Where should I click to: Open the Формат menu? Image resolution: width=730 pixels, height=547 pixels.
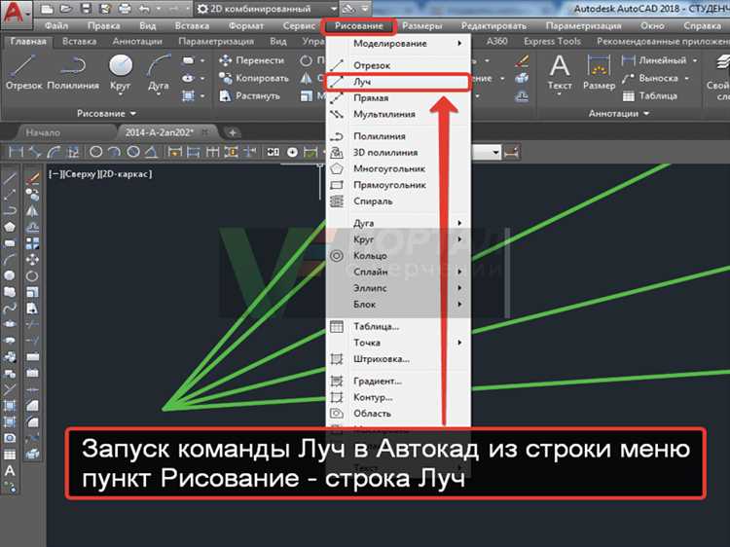246,26
